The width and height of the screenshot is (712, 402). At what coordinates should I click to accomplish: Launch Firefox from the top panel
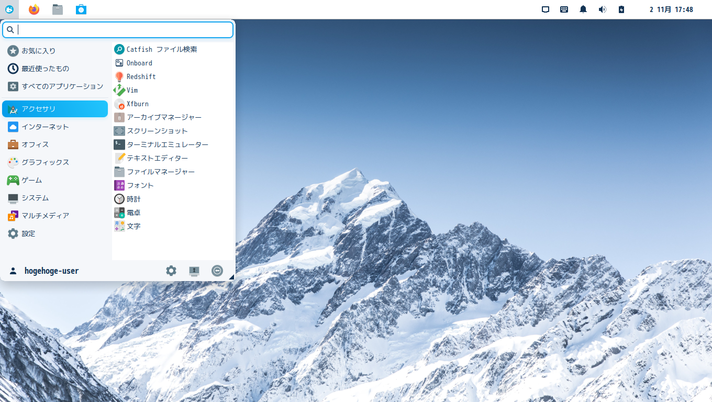(34, 9)
